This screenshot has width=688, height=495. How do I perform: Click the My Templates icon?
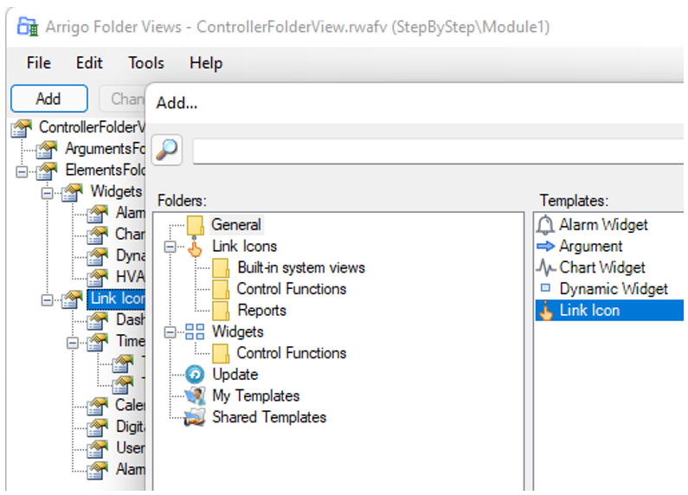195,395
